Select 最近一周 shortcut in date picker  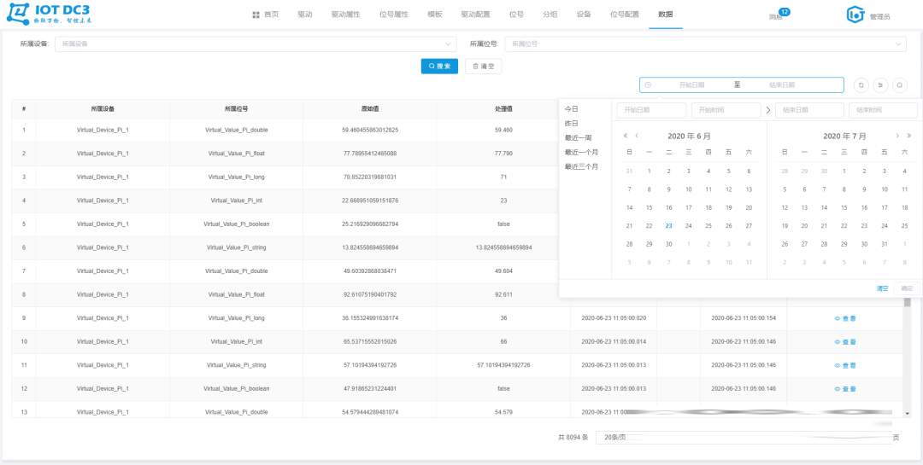[x=578, y=138]
